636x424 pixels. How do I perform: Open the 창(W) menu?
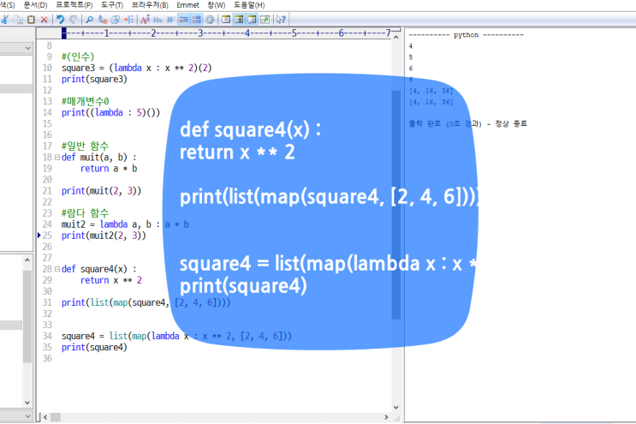pos(217,5)
